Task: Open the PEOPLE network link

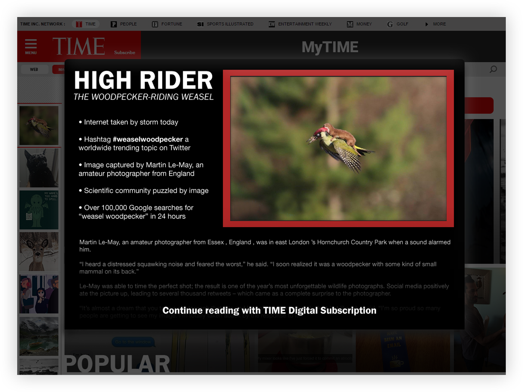Action: (129, 24)
